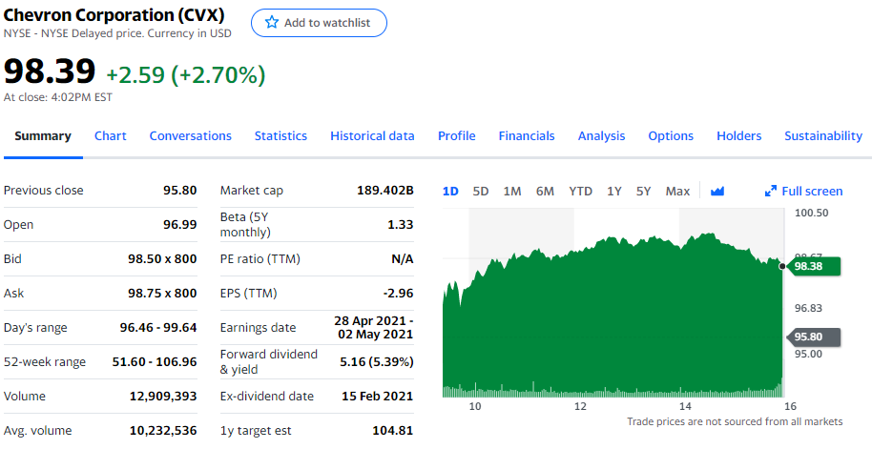
Task: Click the 98.38 current price chart label
Action: [x=815, y=266]
